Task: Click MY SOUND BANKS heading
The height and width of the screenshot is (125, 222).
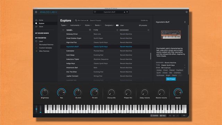Action: point(42,33)
